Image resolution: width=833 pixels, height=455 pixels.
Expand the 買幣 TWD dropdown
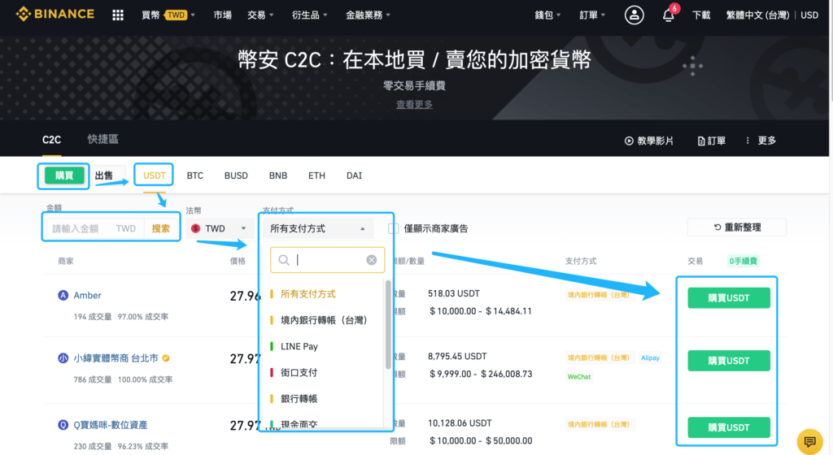click(x=168, y=15)
